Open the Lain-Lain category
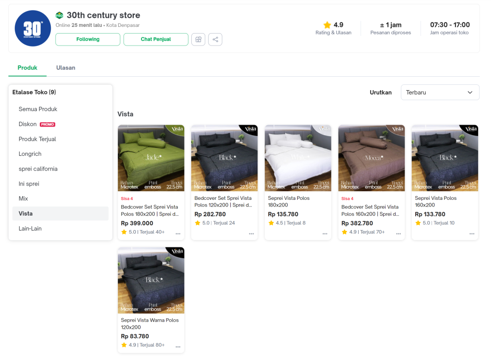Image resolution: width=491 pixels, height=359 pixels. pos(30,229)
